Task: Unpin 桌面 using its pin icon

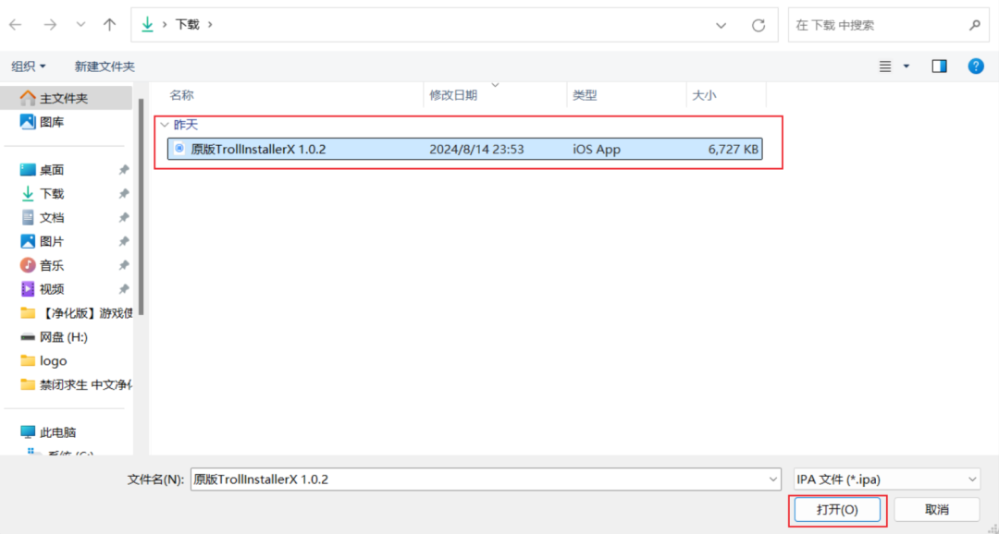Action: [x=124, y=170]
